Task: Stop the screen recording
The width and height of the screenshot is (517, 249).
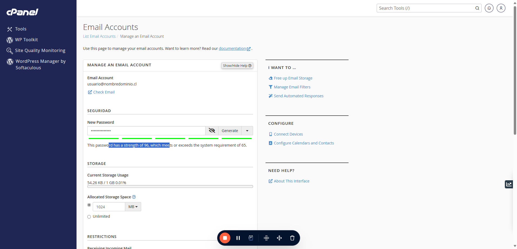Action: (225, 238)
